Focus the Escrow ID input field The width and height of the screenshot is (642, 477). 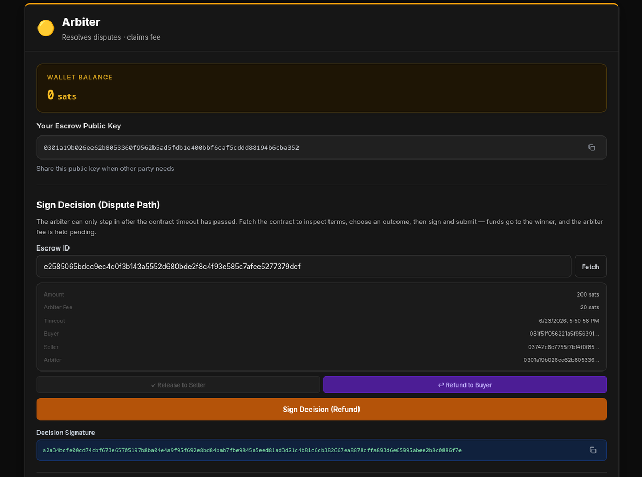[304, 266]
